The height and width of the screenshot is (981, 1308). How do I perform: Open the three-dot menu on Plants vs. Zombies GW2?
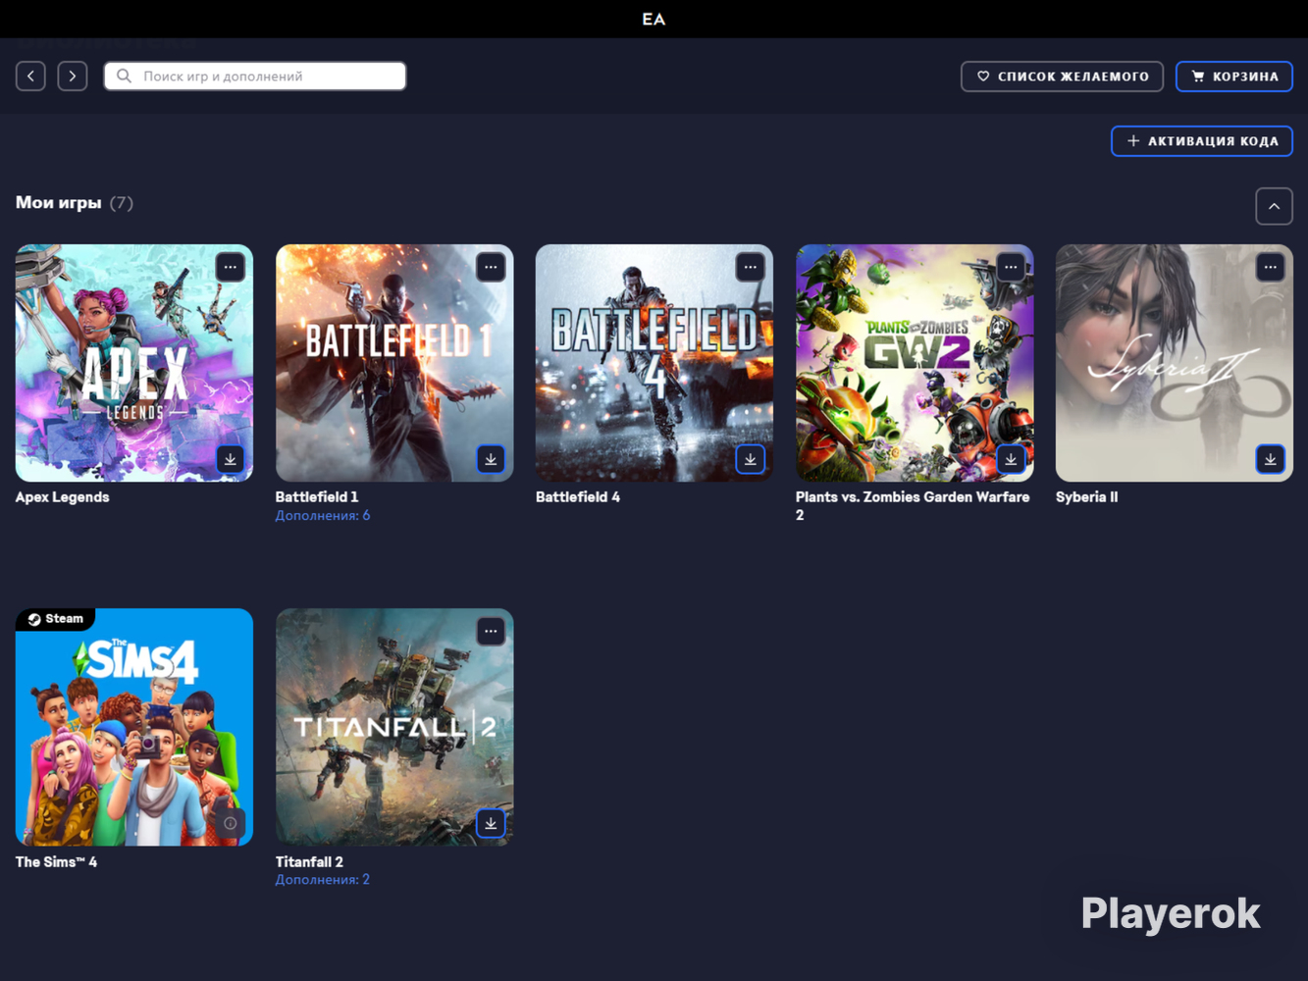(1011, 267)
